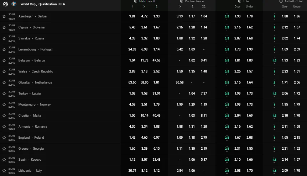Viewport: 307px width, 176px height.
Task: Open the Wales - Czech Republic match
Action: 36,71
